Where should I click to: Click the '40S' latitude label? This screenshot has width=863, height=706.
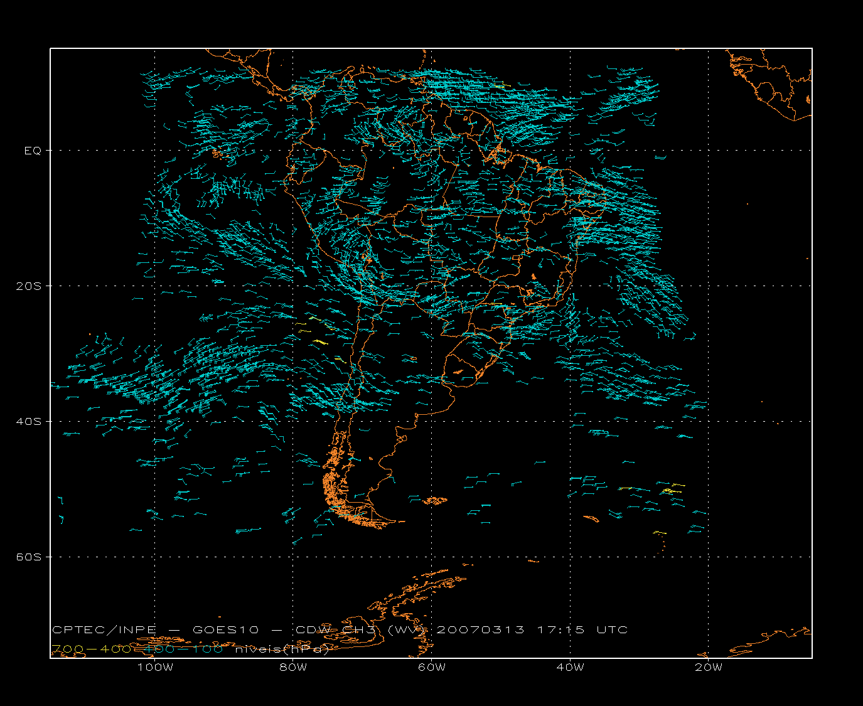pyautogui.click(x=28, y=422)
